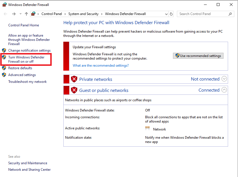
Task: Click the firewall icon in the address bar
Action: click(34, 14)
